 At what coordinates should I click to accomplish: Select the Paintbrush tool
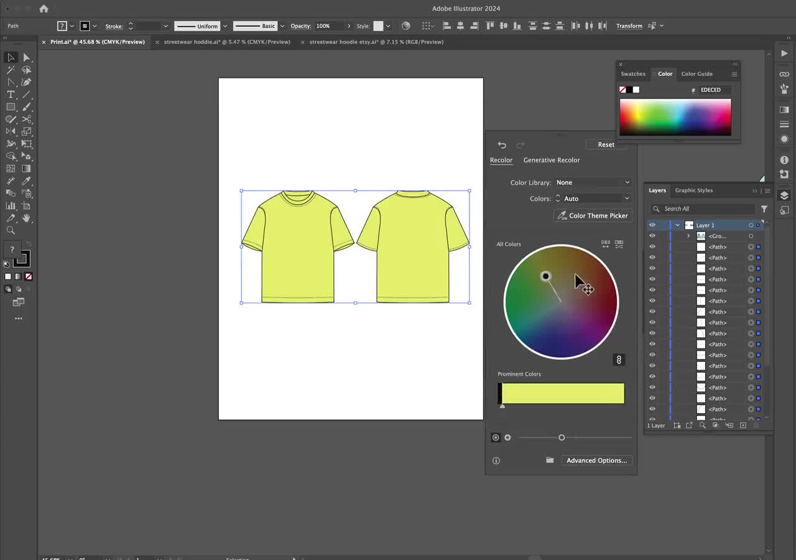point(25,107)
